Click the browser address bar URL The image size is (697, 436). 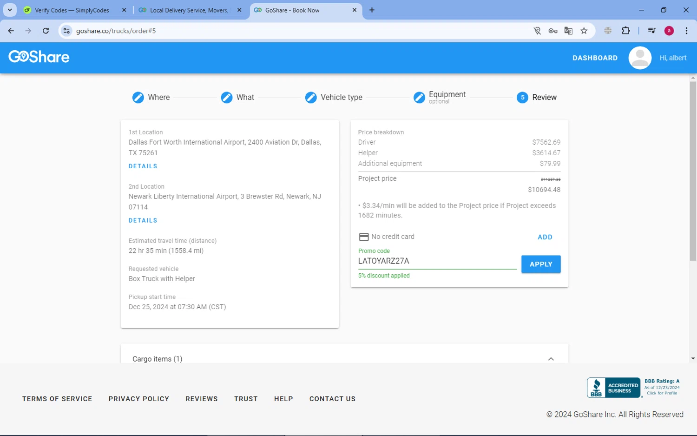pyautogui.click(x=116, y=31)
